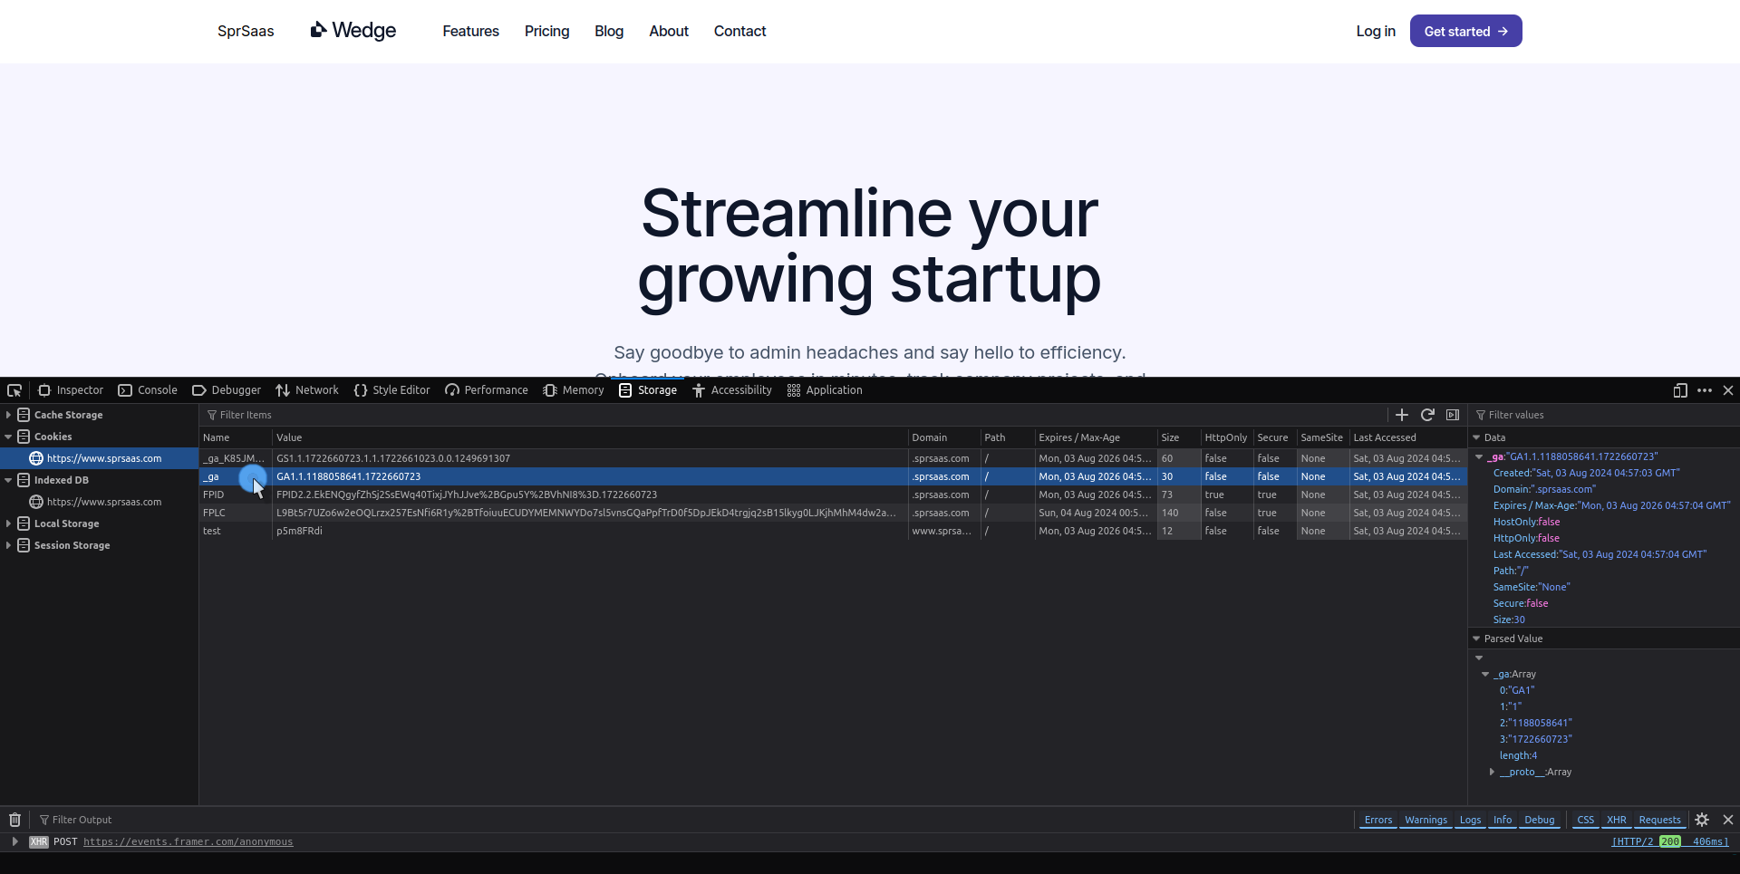The height and width of the screenshot is (874, 1740).
Task: Toggle the Errors console filter
Action: pos(1377,820)
